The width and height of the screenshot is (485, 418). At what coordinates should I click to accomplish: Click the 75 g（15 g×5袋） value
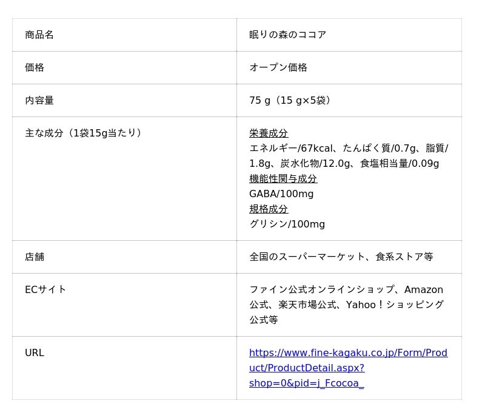[292, 101]
